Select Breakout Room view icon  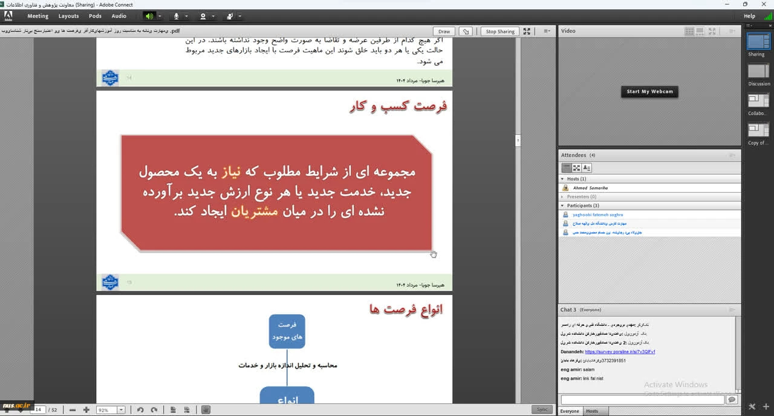(576, 168)
